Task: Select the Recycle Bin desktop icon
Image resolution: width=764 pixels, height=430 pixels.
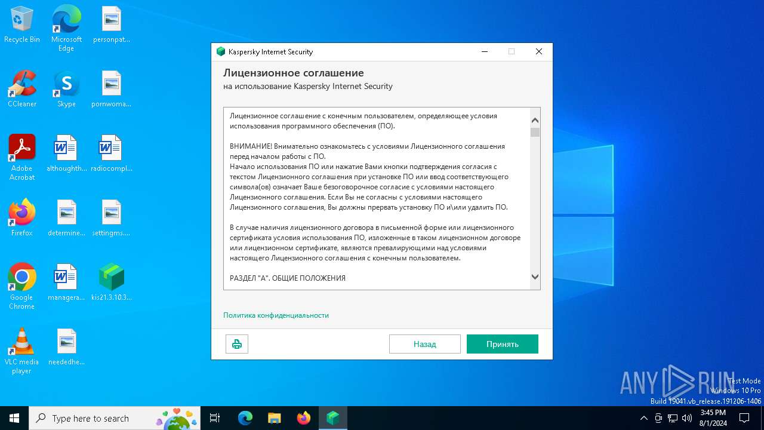Action: pyautogui.click(x=22, y=26)
